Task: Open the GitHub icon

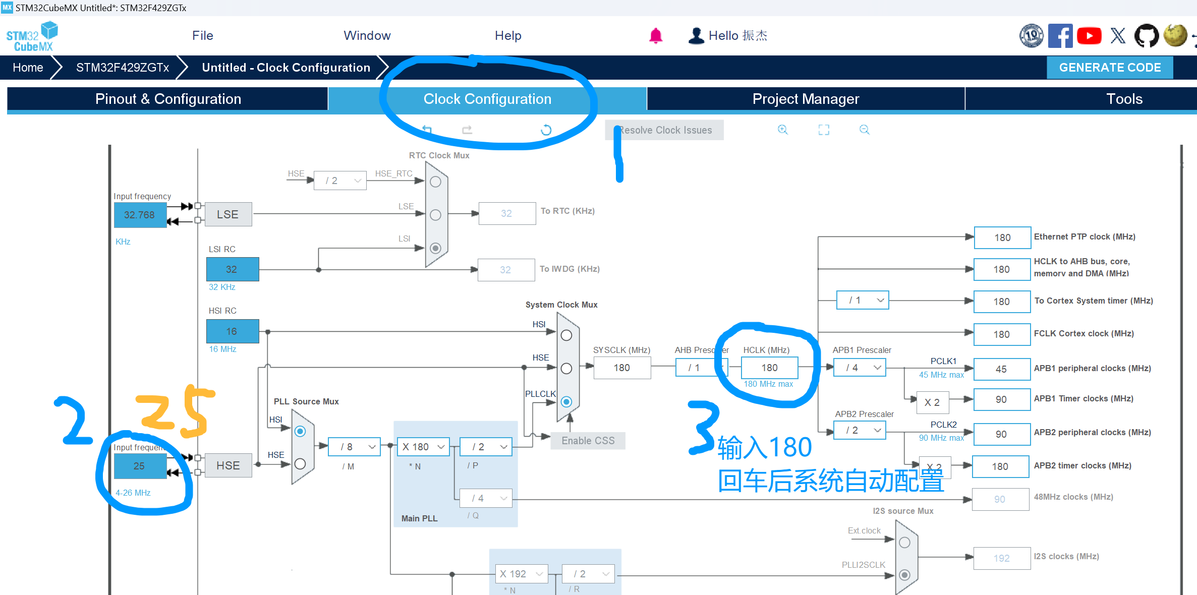Action: pos(1147,36)
